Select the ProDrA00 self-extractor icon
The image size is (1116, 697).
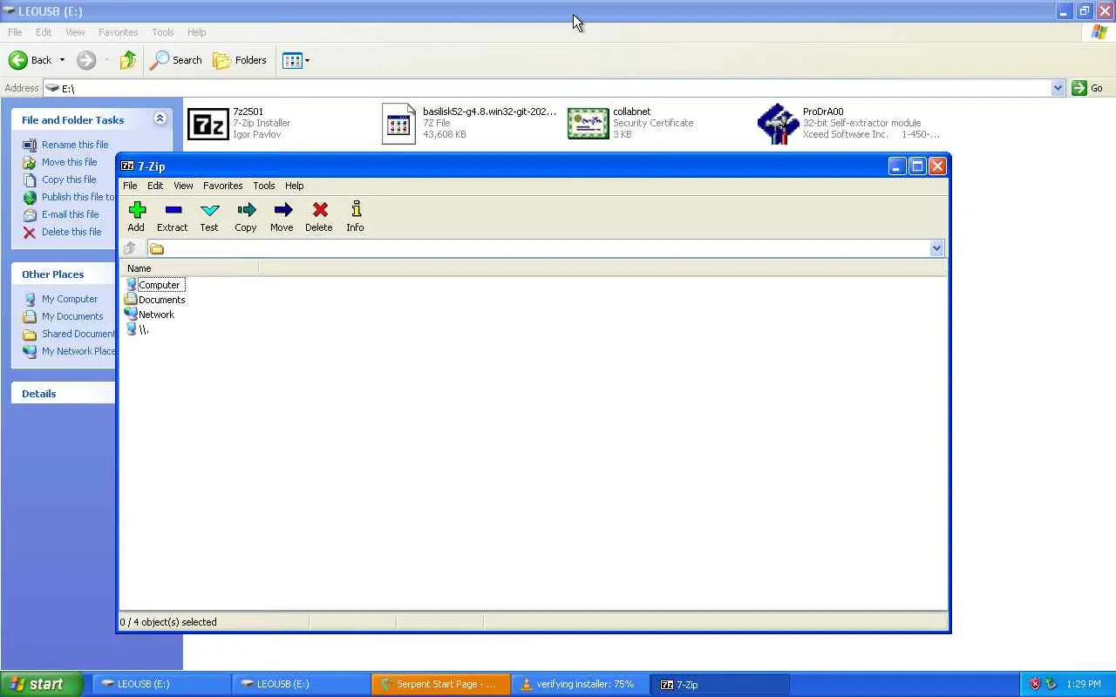778,123
